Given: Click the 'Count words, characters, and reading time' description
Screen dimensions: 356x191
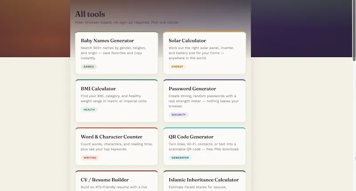Looking at the screenshot, I should (117, 146).
